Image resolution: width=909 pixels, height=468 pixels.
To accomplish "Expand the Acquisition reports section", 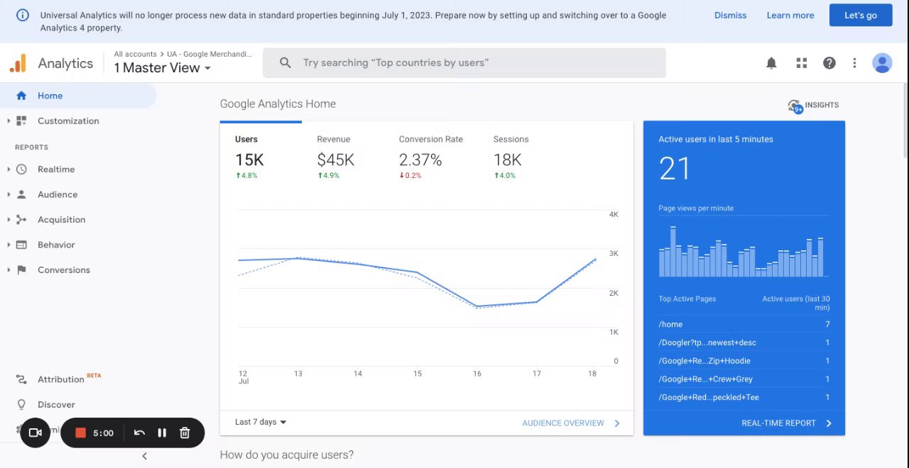I will [61, 220].
